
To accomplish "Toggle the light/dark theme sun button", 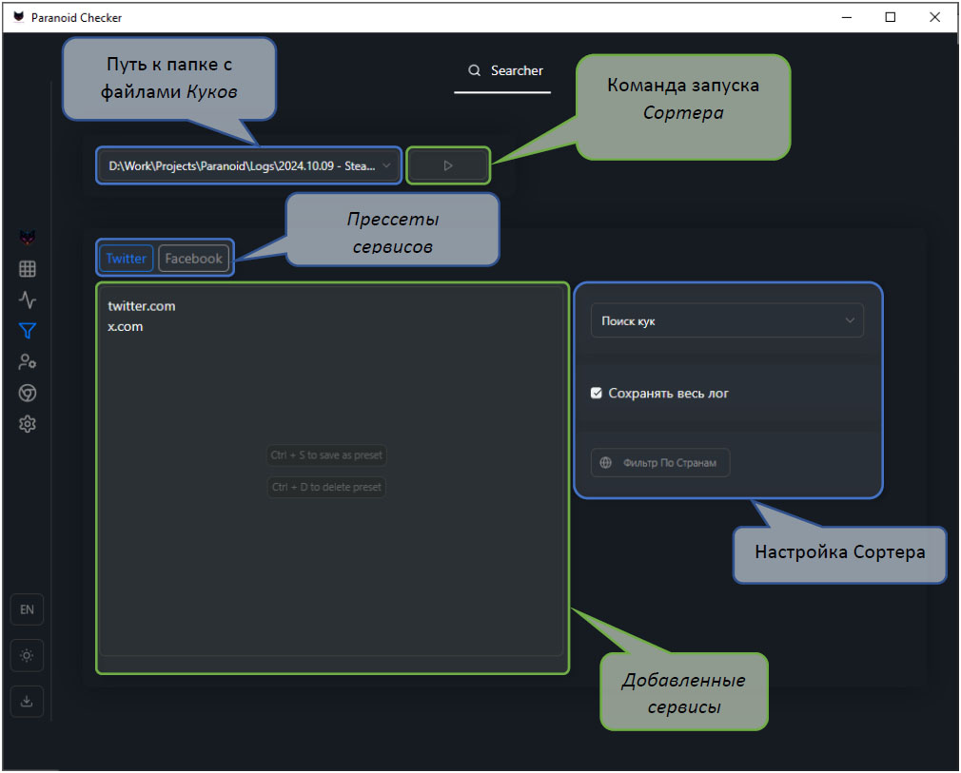I will click(x=27, y=656).
